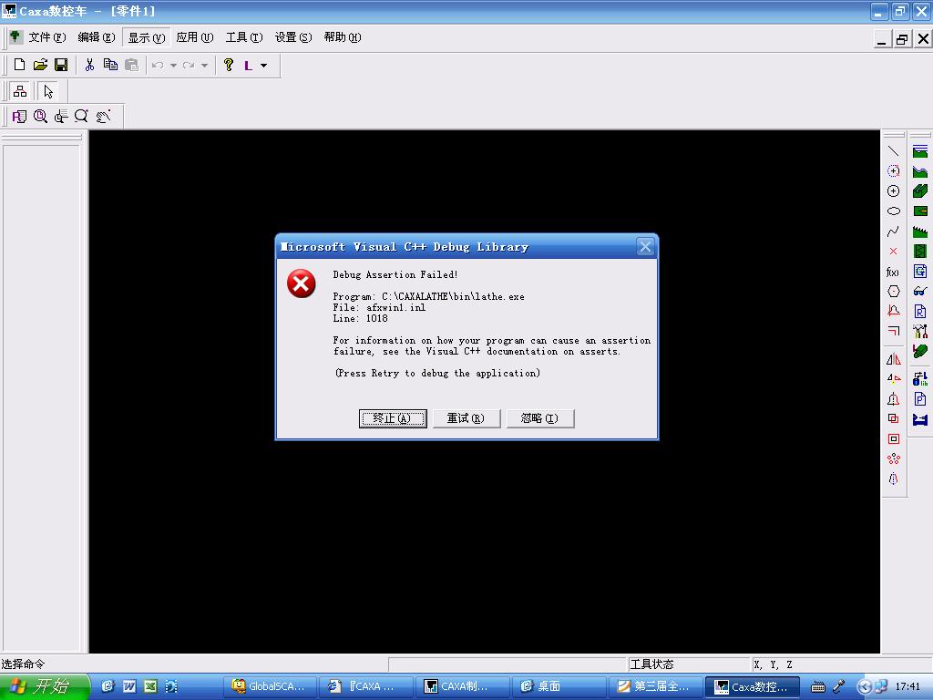Open the 设置(S) menu
Screen dimensions: 933x700
[292, 37]
